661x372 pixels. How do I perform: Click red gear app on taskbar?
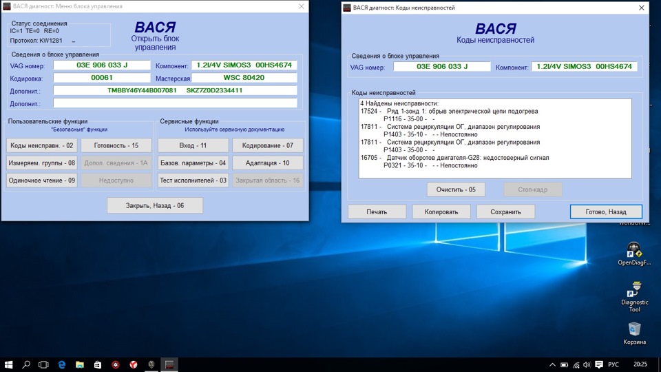tap(116, 365)
